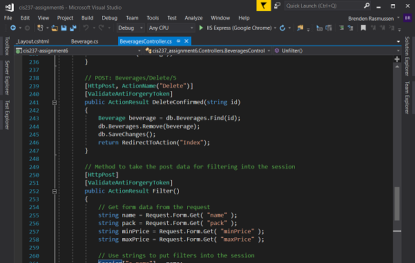Image resolution: width=415 pixels, height=263 pixels.
Task: Click the uncomment selected lines icon
Action: [x=350, y=28]
